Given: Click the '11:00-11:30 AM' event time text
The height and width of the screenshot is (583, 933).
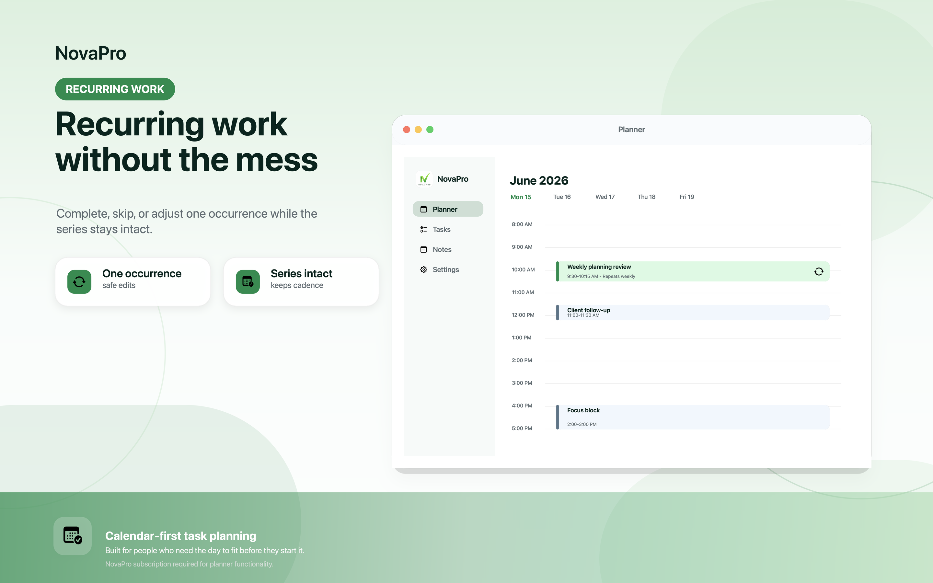Looking at the screenshot, I should pos(583,315).
